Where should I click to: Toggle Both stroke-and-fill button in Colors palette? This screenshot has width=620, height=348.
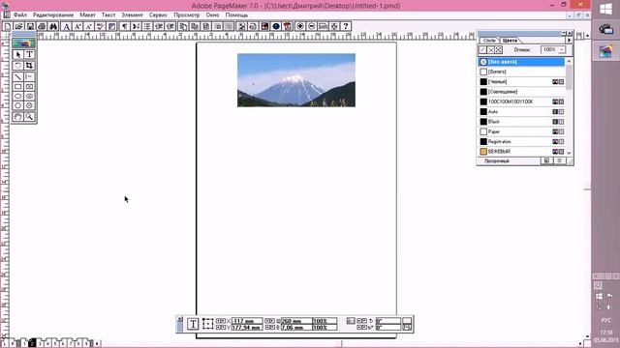pyautogui.click(x=498, y=50)
